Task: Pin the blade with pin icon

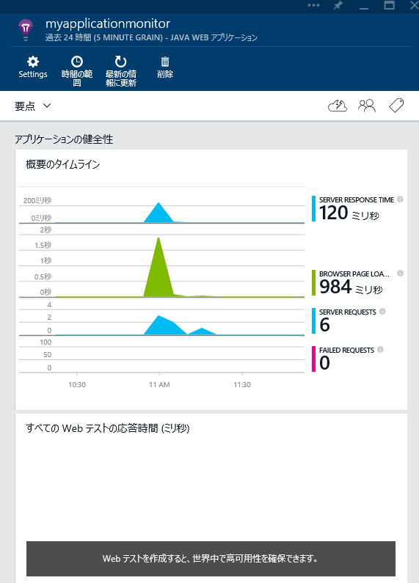Action: pos(338,5)
